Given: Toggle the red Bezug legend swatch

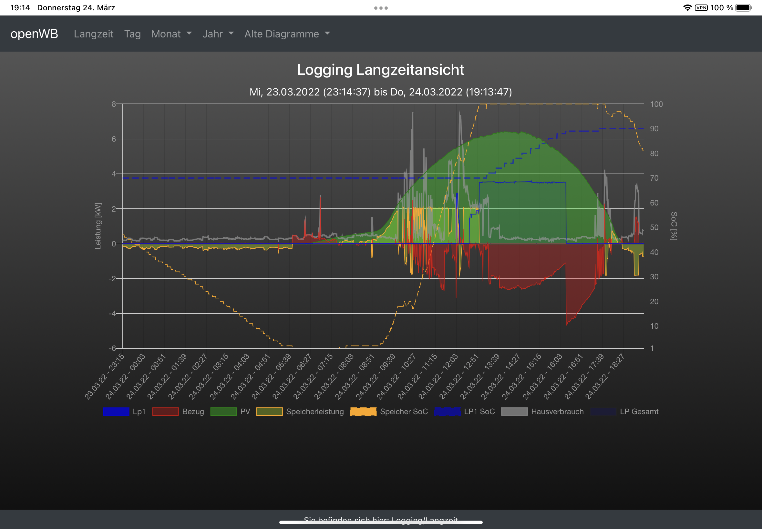Looking at the screenshot, I should click(x=165, y=411).
